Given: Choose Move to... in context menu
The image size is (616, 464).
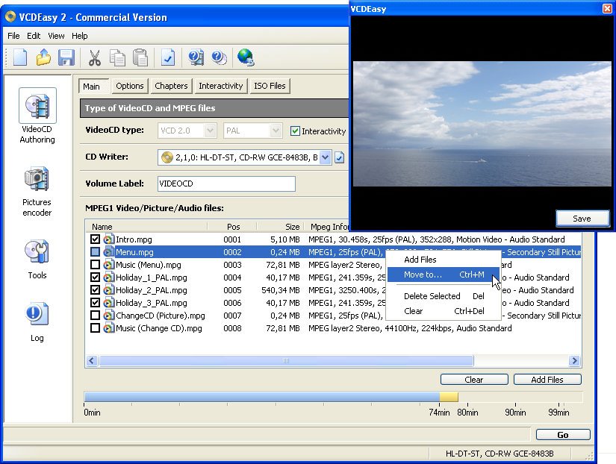Looking at the screenshot, I should click(x=443, y=275).
